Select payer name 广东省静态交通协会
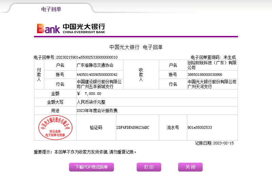This screenshot has width=272, height=181. pos(95,65)
